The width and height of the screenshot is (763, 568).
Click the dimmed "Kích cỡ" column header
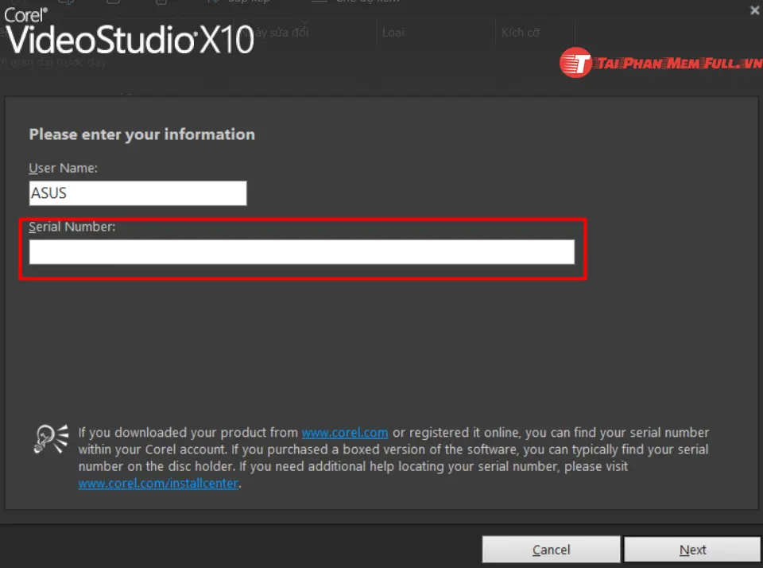tap(521, 33)
